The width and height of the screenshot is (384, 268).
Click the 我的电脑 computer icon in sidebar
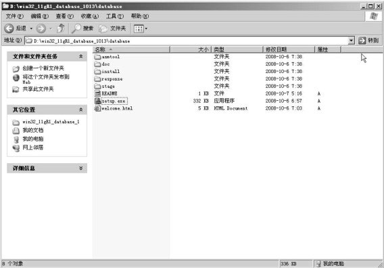(x=16, y=139)
